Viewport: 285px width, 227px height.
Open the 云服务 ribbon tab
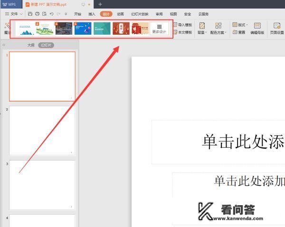coord(203,14)
